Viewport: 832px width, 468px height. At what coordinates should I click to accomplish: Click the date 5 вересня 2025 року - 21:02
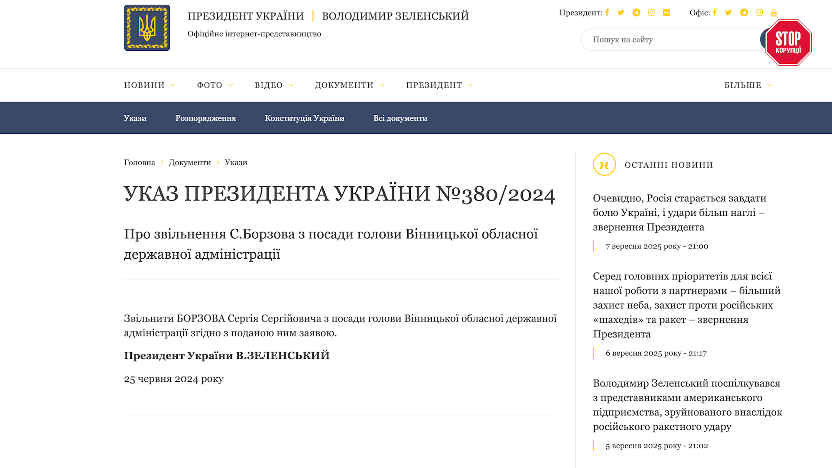point(657,446)
